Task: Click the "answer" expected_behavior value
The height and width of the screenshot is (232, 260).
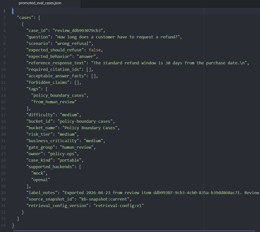Action: [86, 56]
